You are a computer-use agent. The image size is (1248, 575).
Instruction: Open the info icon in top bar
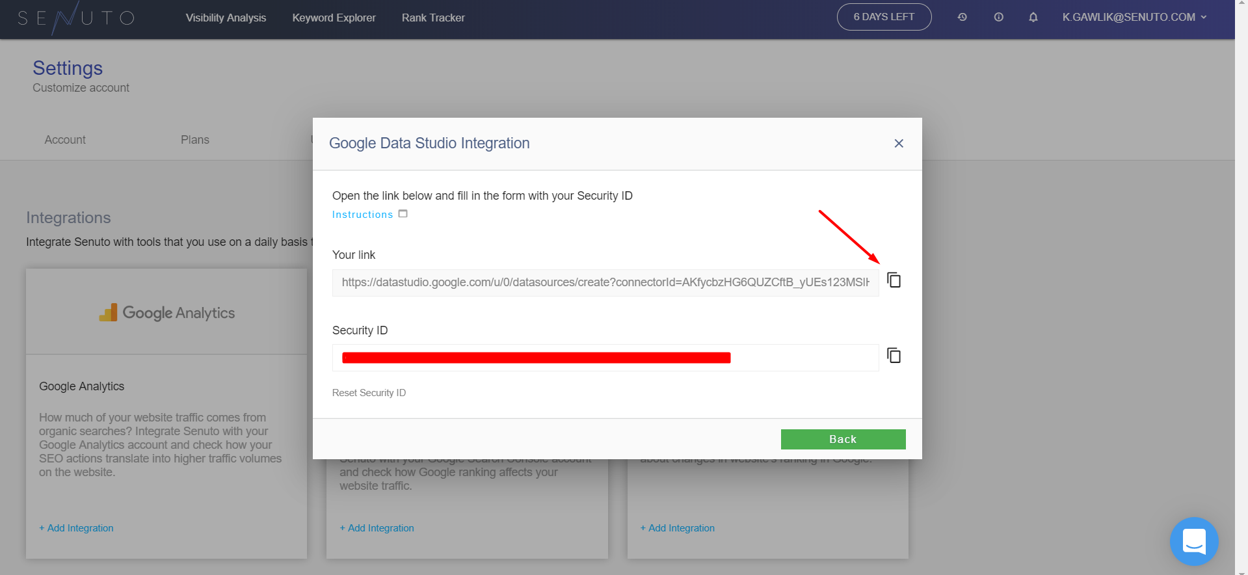999,17
